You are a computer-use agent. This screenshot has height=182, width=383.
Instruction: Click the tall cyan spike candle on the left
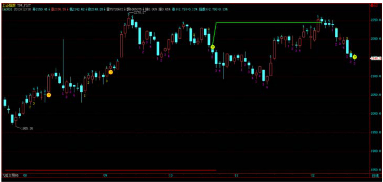pos(63,63)
